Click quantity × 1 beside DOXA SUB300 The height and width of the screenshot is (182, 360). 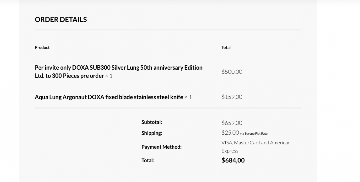[109, 76]
